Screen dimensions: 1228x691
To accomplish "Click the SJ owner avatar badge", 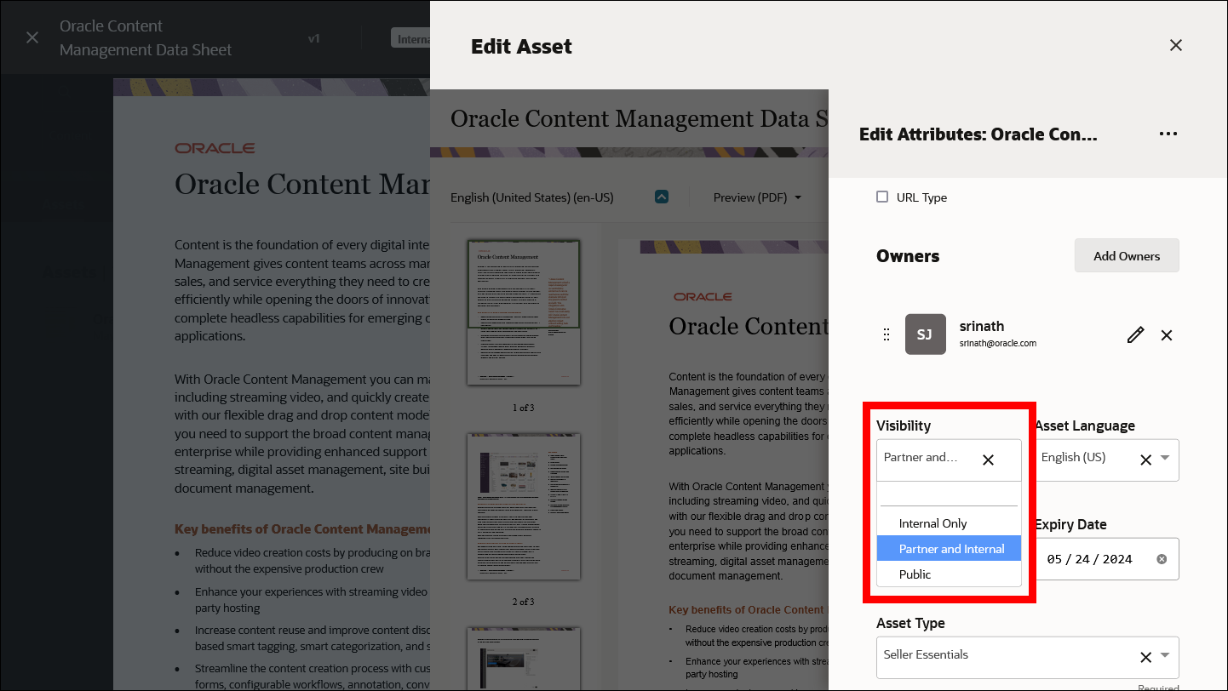I will [x=925, y=334].
